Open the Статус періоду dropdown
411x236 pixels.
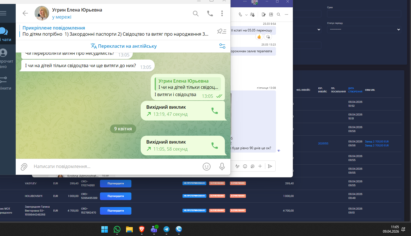point(364,29)
